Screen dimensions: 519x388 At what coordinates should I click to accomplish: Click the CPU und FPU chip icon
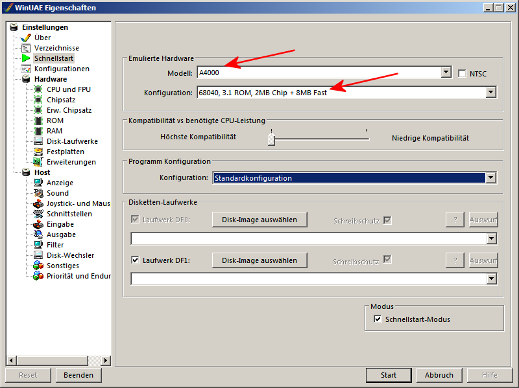coord(38,89)
